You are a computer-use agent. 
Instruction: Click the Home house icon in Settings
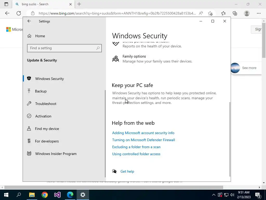(x=29, y=36)
